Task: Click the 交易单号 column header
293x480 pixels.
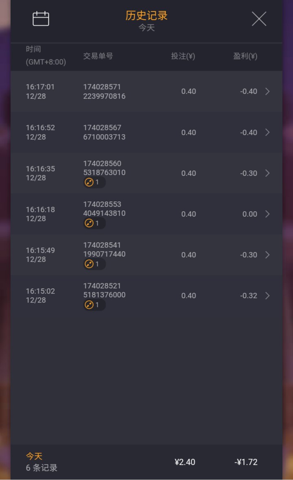Action: pyautogui.click(x=98, y=56)
